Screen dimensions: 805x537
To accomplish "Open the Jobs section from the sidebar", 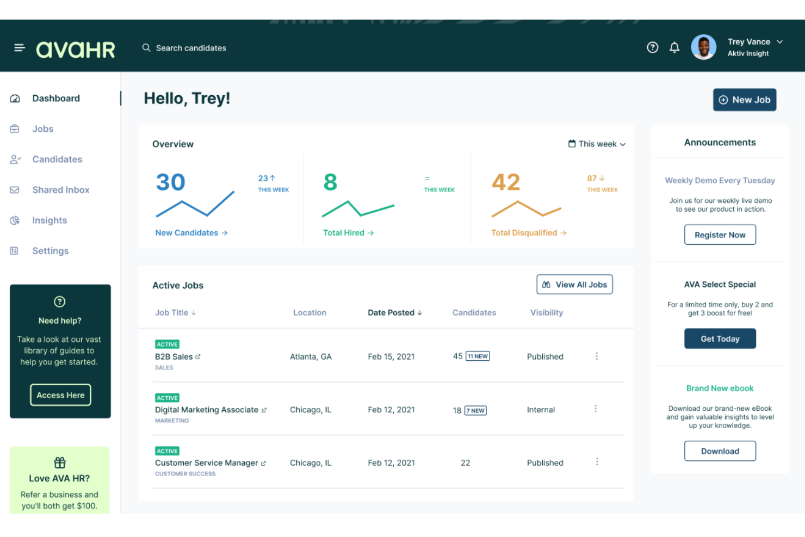I will point(43,129).
